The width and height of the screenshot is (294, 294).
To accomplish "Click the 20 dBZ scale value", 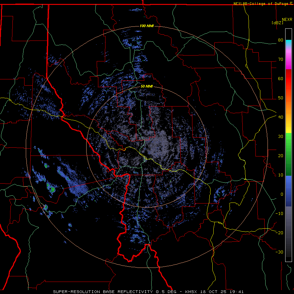I will tap(281, 155).
